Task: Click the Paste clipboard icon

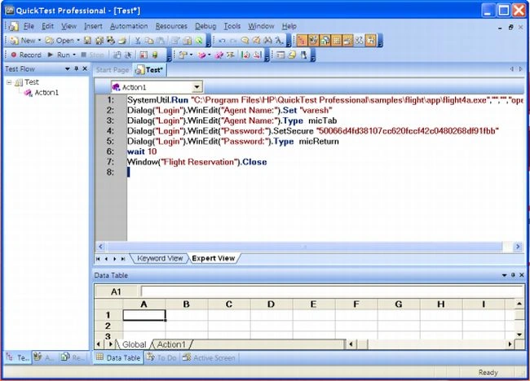Action: click(160, 41)
